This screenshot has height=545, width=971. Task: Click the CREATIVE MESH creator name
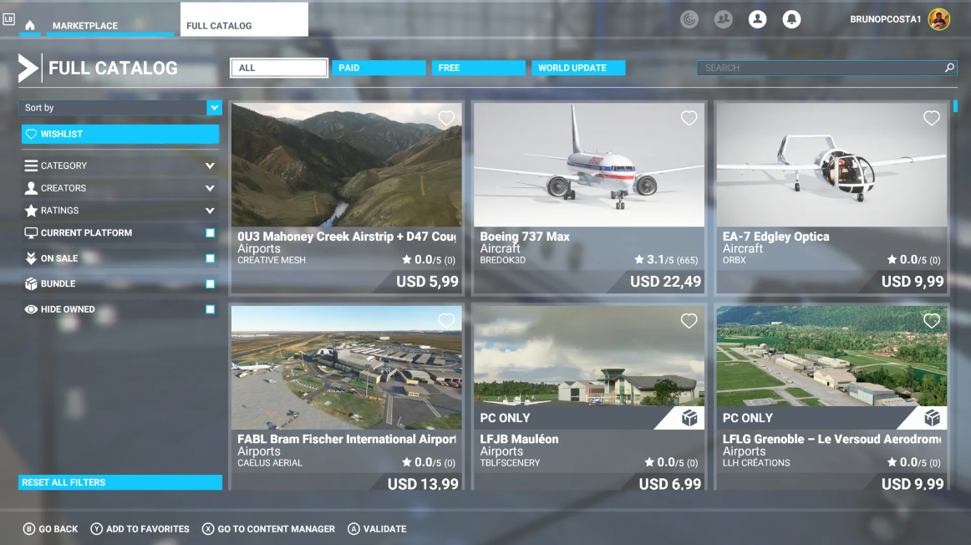(x=272, y=260)
